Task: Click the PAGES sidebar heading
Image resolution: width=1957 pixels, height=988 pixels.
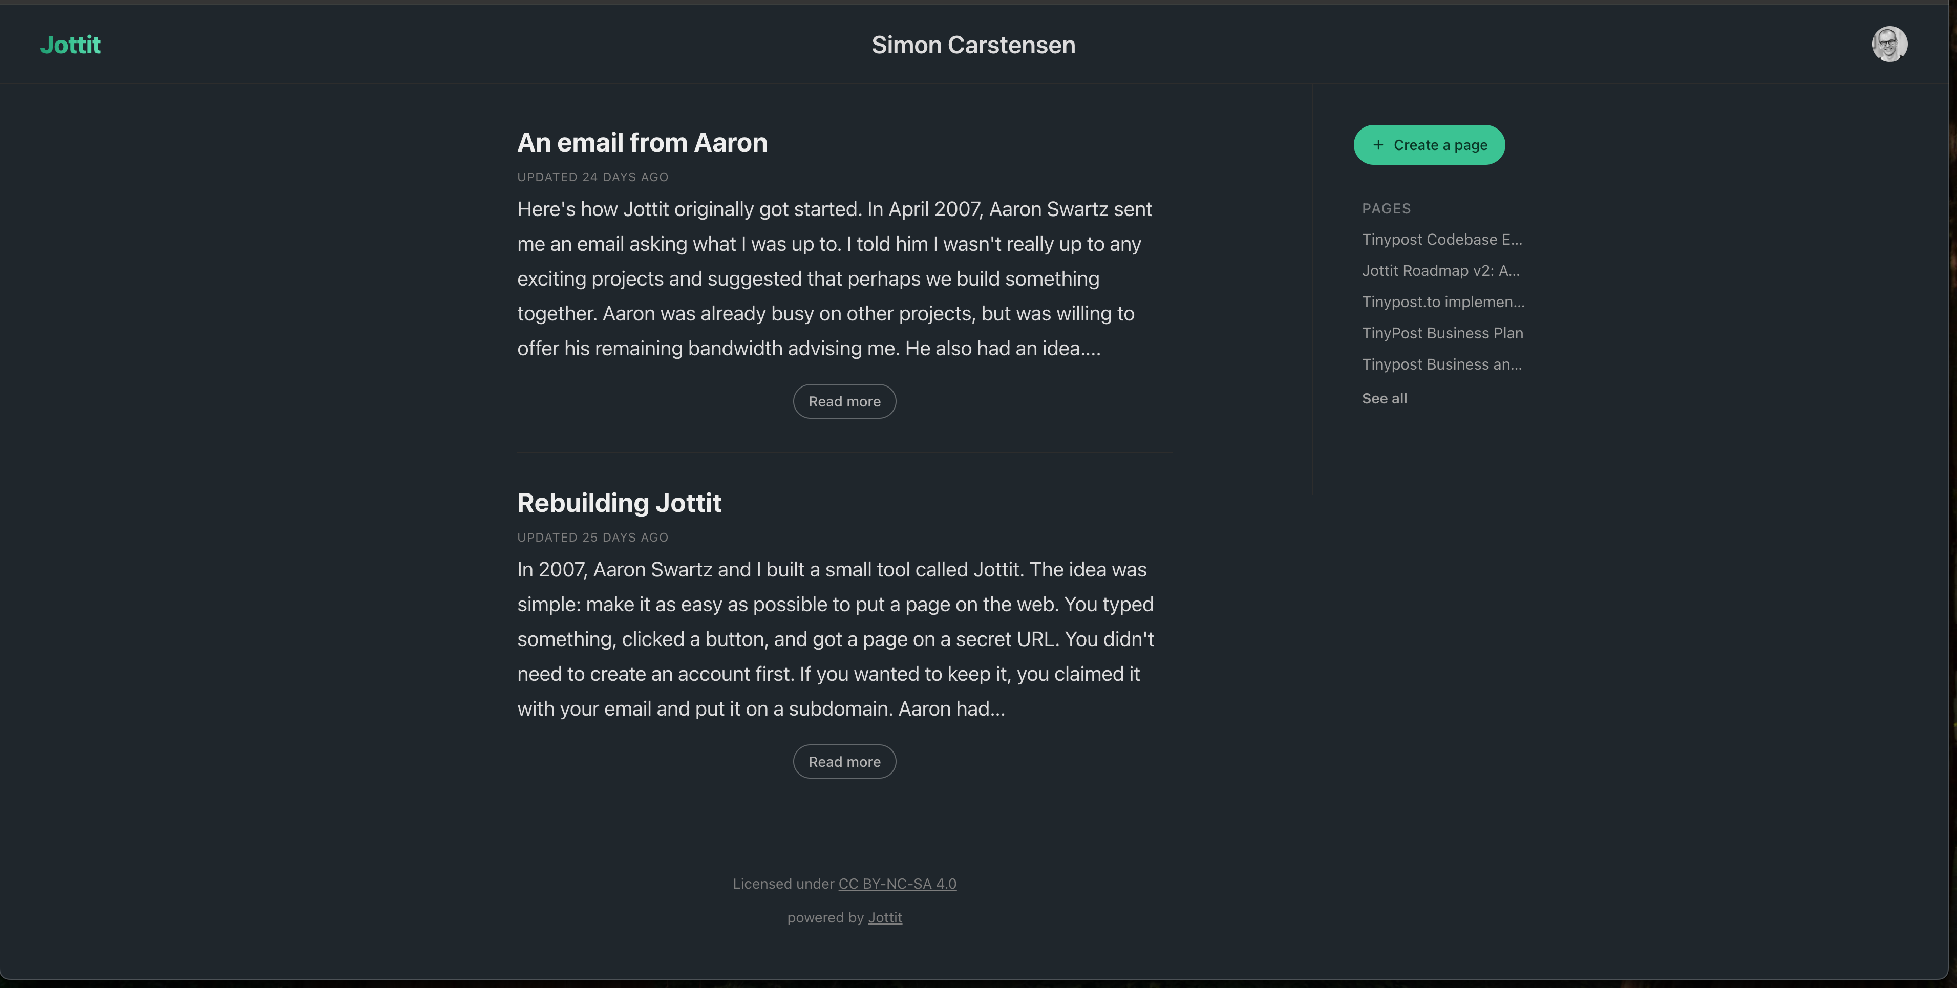Action: point(1386,208)
